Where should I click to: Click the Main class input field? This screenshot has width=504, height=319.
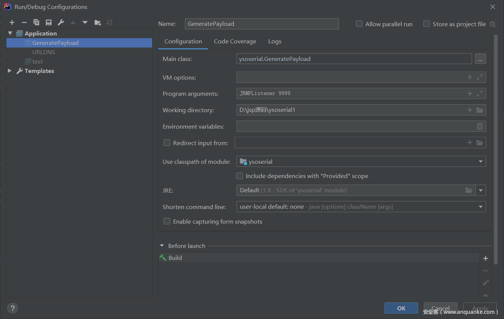tap(354, 59)
